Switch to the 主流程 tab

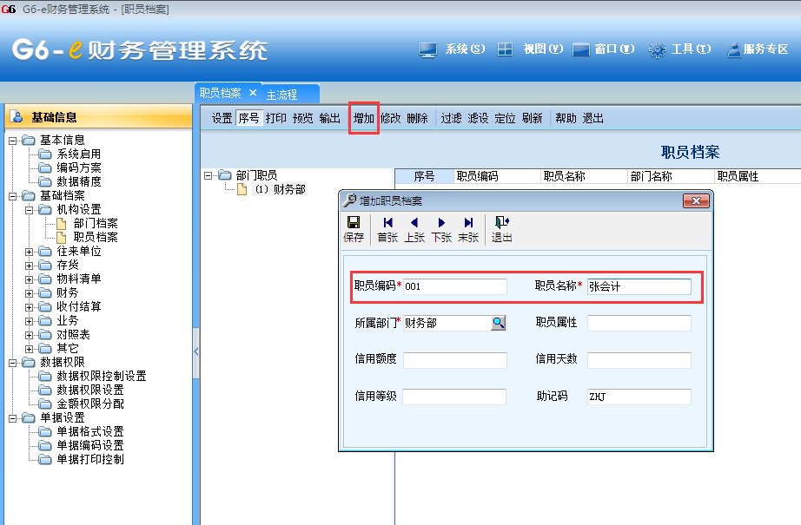point(281,94)
